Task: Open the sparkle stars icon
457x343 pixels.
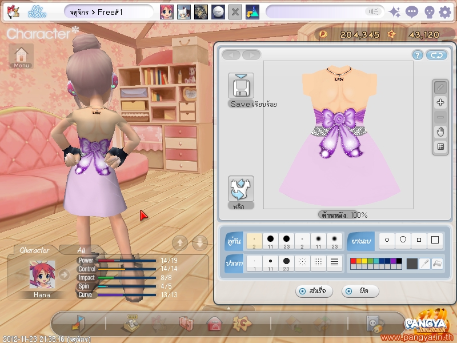Action: pyautogui.click(x=395, y=12)
